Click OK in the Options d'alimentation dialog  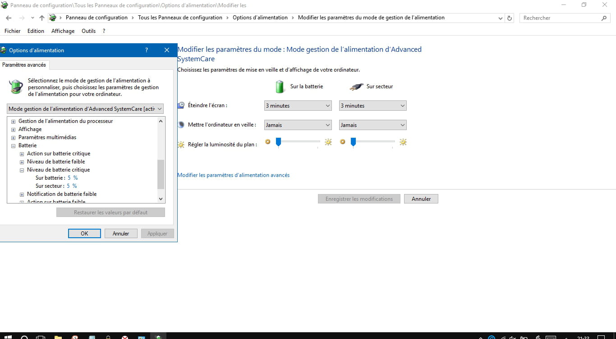(x=84, y=234)
